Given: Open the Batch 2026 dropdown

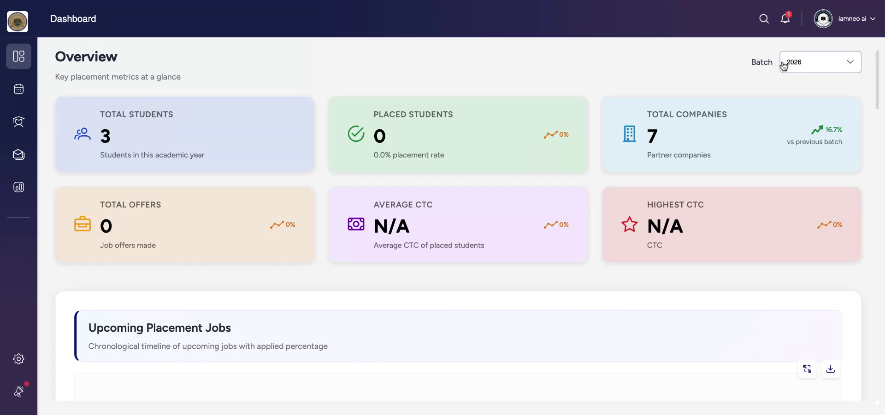Looking at the screenshot, I should click(x=820, y=62).
